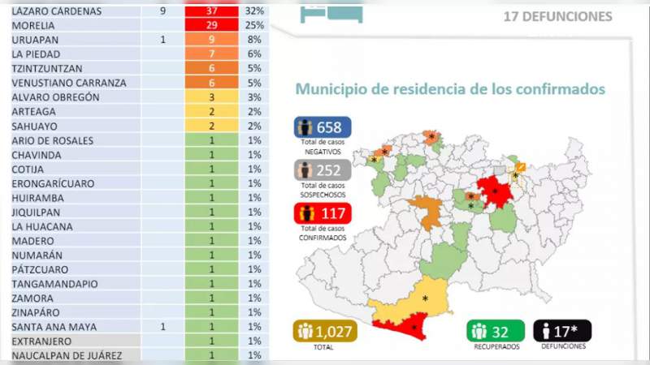Screen dimensions: 650x365
Task: Click the orange cell showing 7
Action: pos(211,54)
